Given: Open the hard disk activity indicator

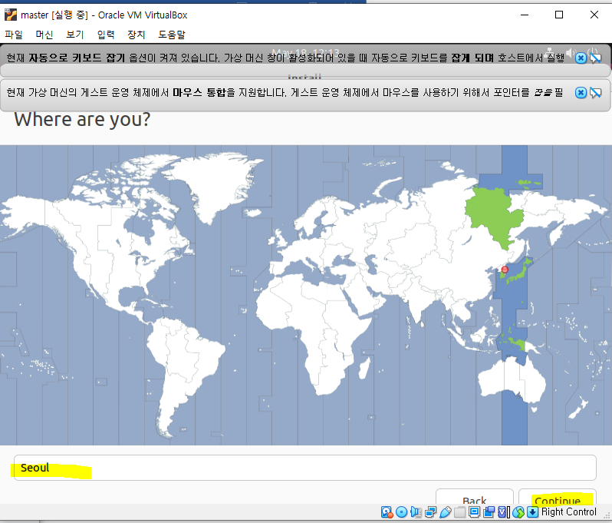Looking at the screenshot, I should 387,512.
